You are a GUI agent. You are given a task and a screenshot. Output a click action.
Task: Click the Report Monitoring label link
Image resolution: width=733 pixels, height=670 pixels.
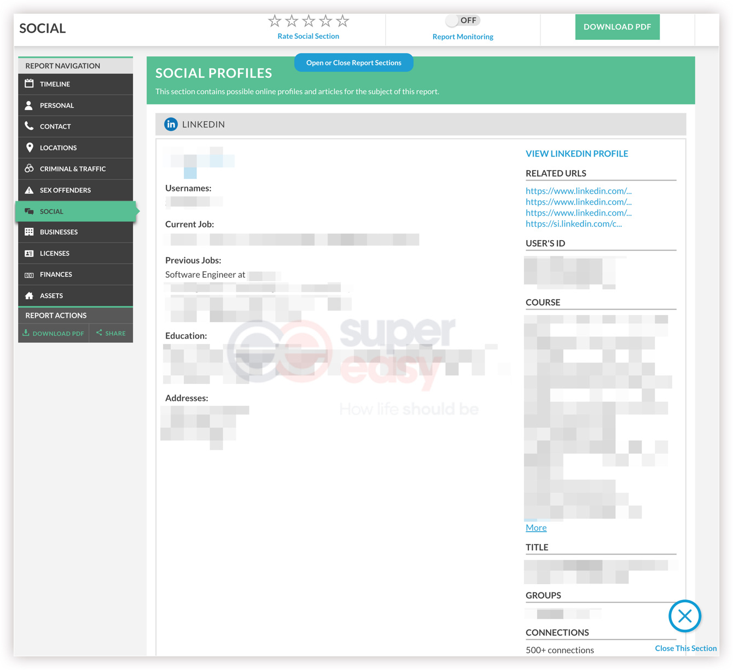463,37
